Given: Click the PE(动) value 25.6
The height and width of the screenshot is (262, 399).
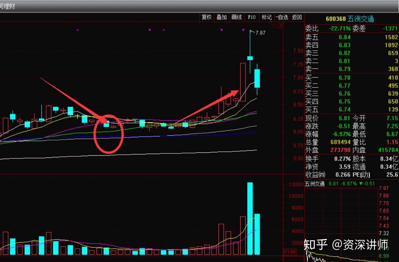Looking at the screenshot, I should 392,175.
